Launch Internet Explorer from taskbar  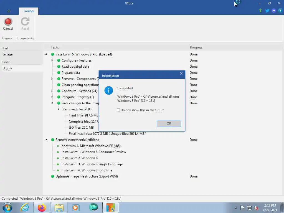click(x=25, y=207)
